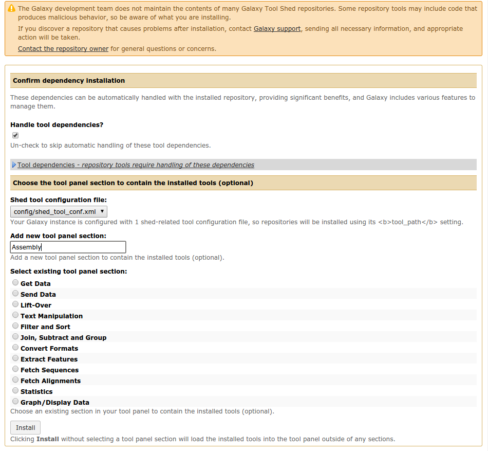This screenshot has width=488, height=451.
Task: Select the Send Data section option
Action: [15, 294]
